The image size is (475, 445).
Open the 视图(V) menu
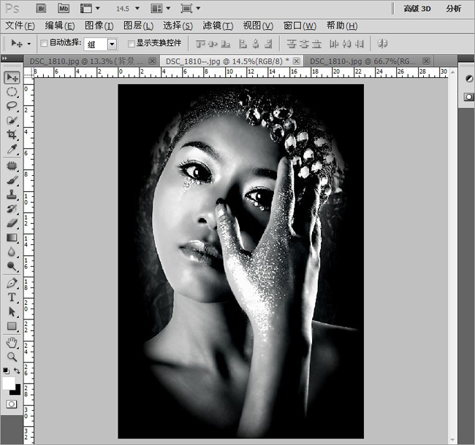[x=258, y=26]
